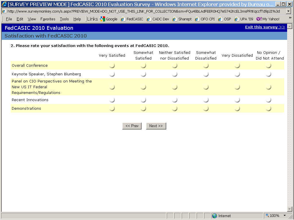Expand the Links bar overflow chevron

click(290, 18)
